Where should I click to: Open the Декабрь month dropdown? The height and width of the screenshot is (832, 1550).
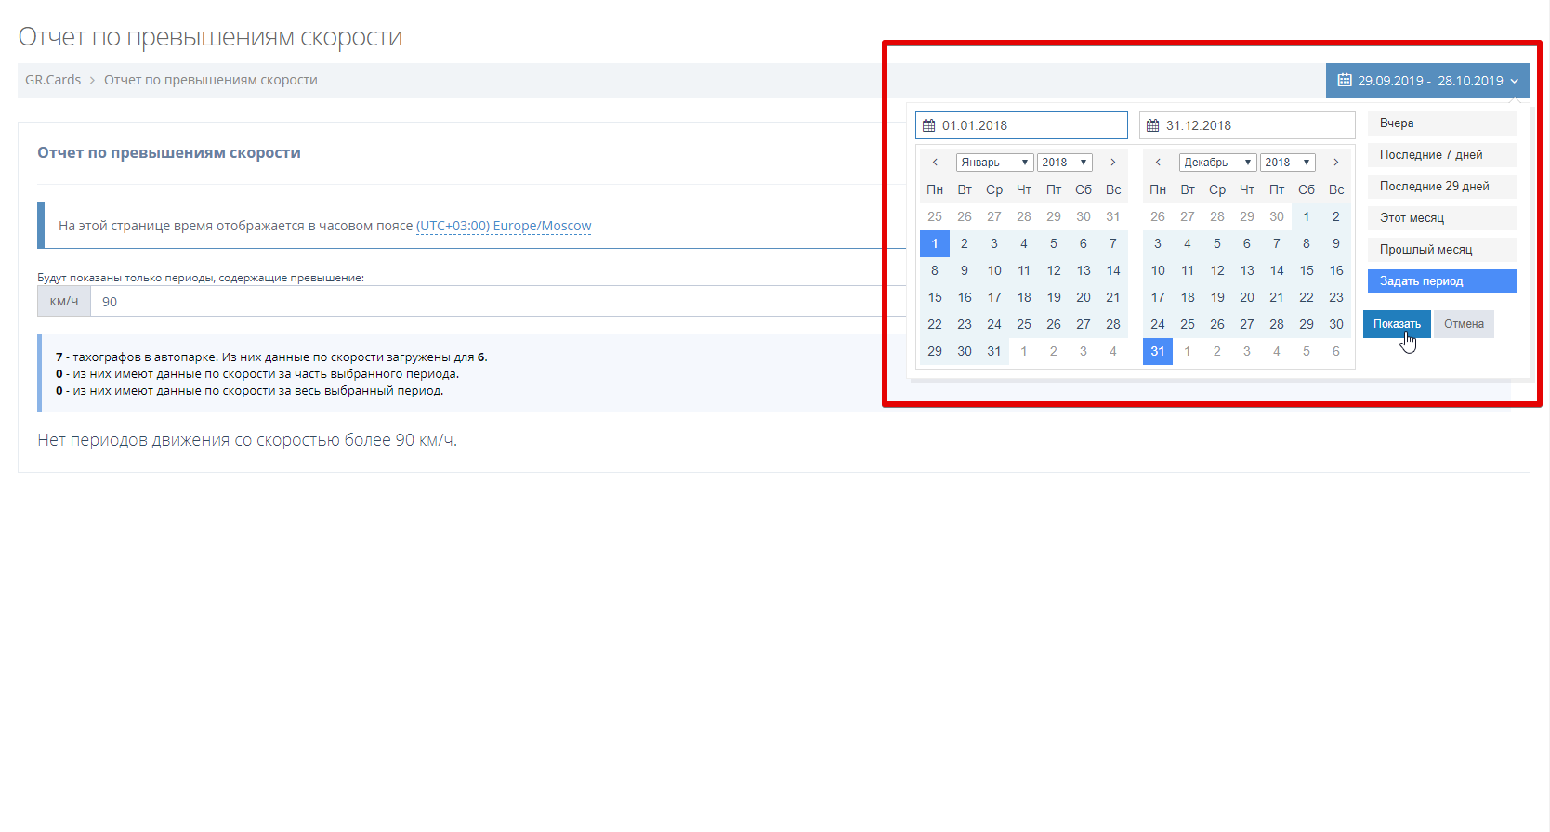pos(1216,162)
